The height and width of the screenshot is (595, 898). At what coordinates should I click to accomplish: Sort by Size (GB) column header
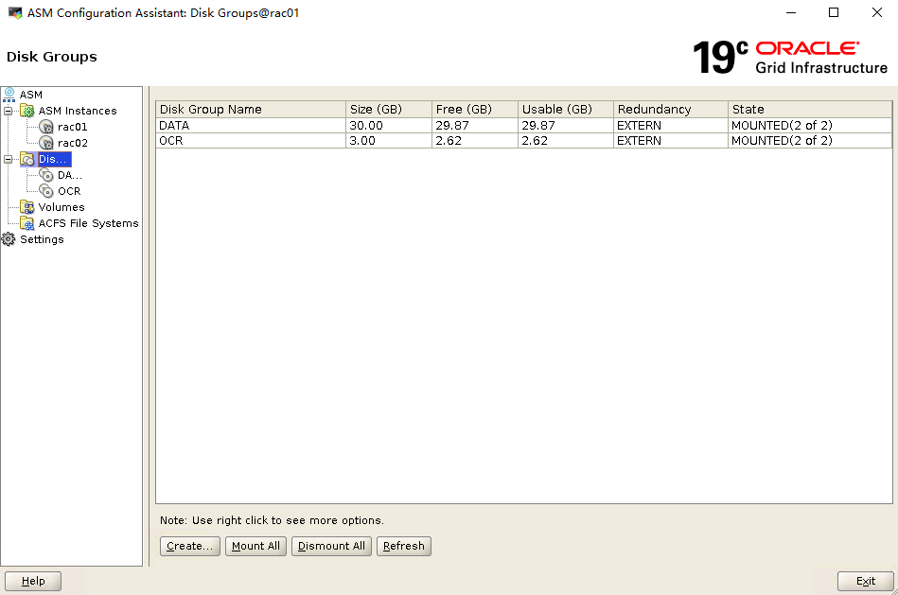(389, 110)
